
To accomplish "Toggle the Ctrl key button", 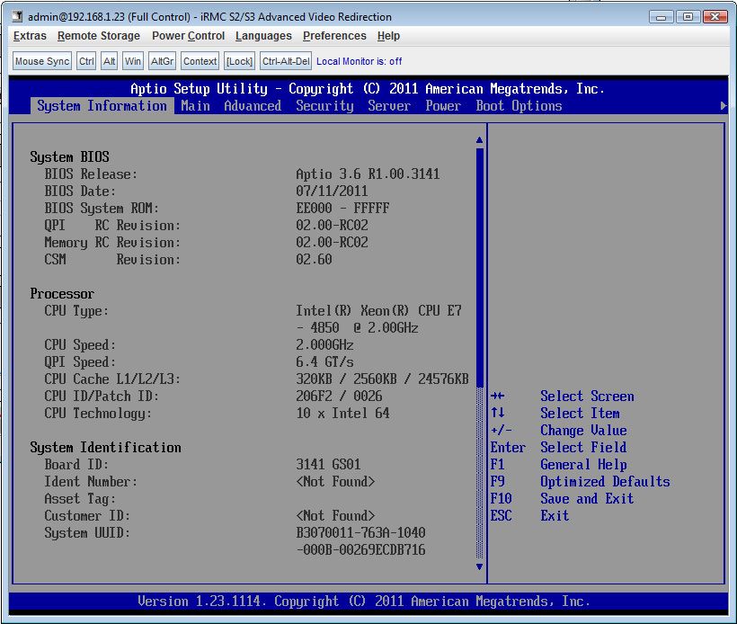I will (x=86, y=61).
